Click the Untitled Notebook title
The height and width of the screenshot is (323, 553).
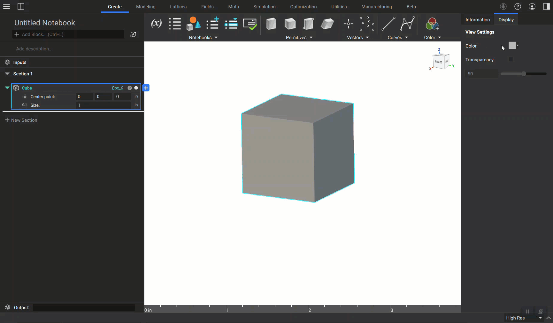pos(45,23)
